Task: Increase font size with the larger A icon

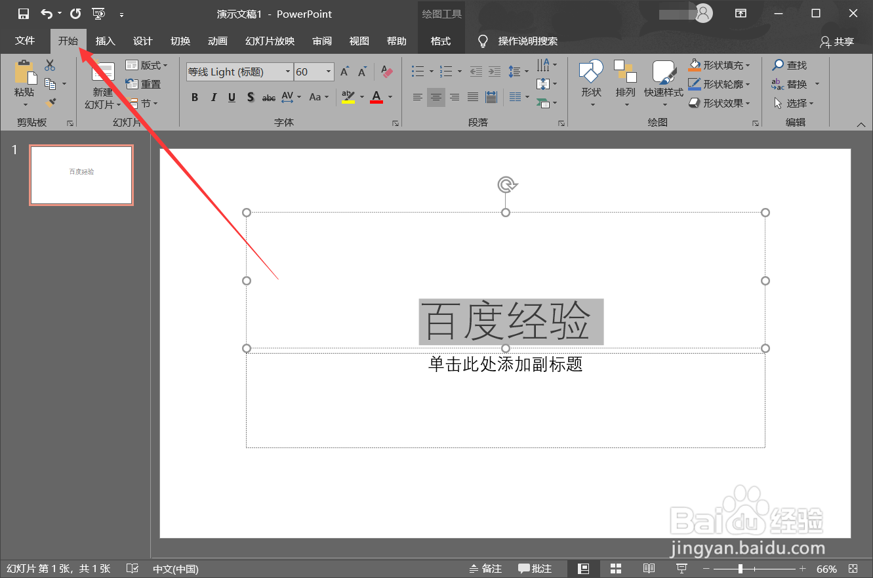Action: click(x=344, y=72)
